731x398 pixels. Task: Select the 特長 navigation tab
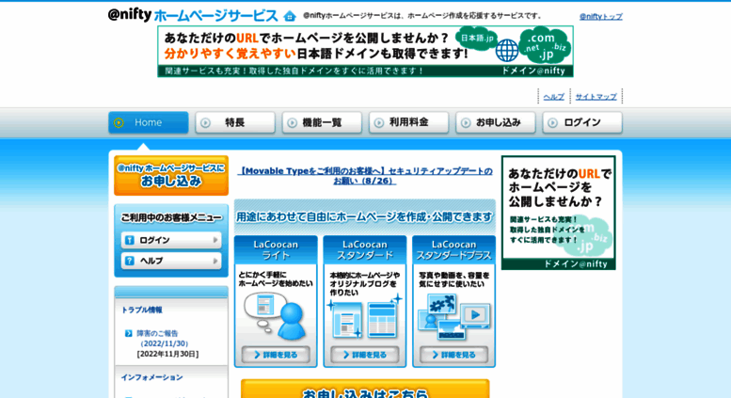click(x=235, y=122)
